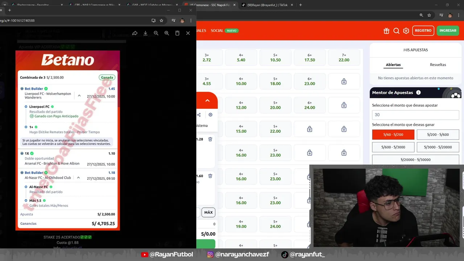
Task: Open the tab search dropdown in the tab strip
Action: (x=5, y=5)
